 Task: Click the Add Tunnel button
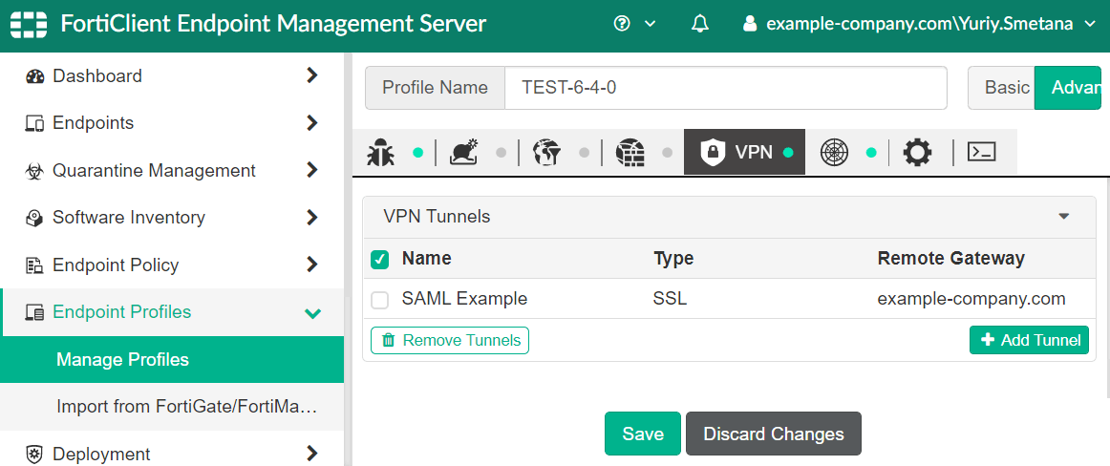pyautogui.click(x=1029, y=340)
